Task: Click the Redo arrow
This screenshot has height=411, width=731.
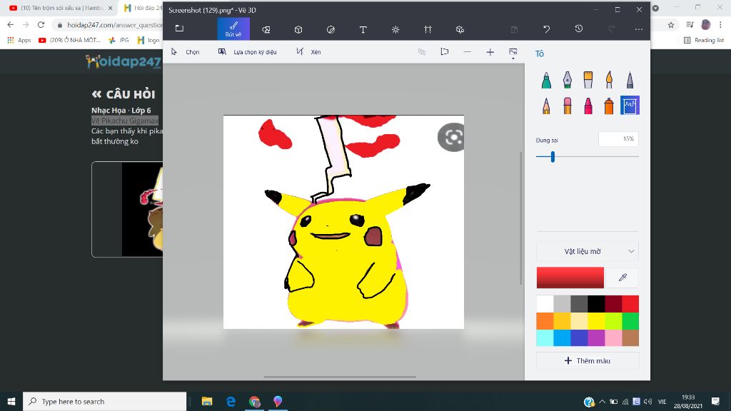Action: [612, 29]
